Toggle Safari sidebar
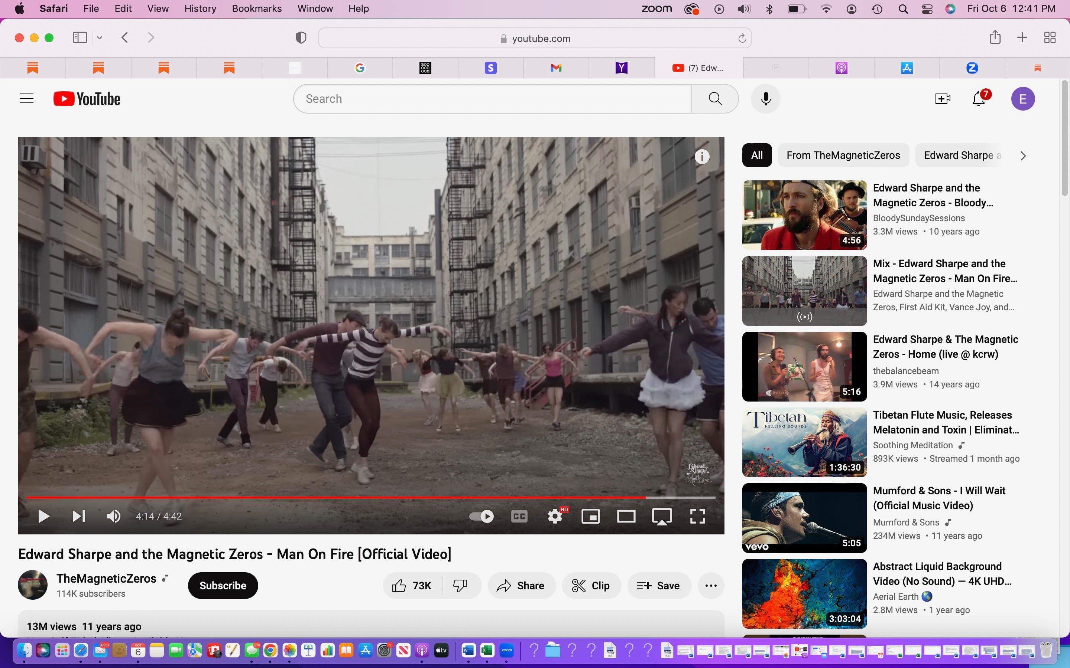The height and width of the screenshot is (668, 1070). tap(80, 37)
